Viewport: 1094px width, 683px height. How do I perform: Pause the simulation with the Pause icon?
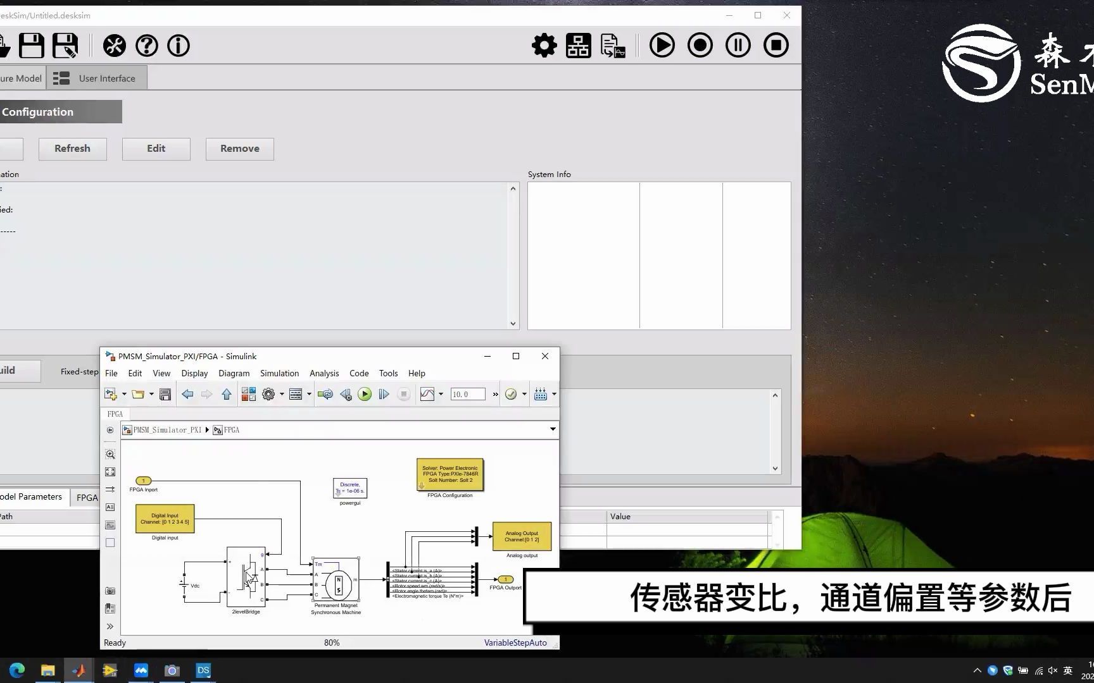coord(738,45)
